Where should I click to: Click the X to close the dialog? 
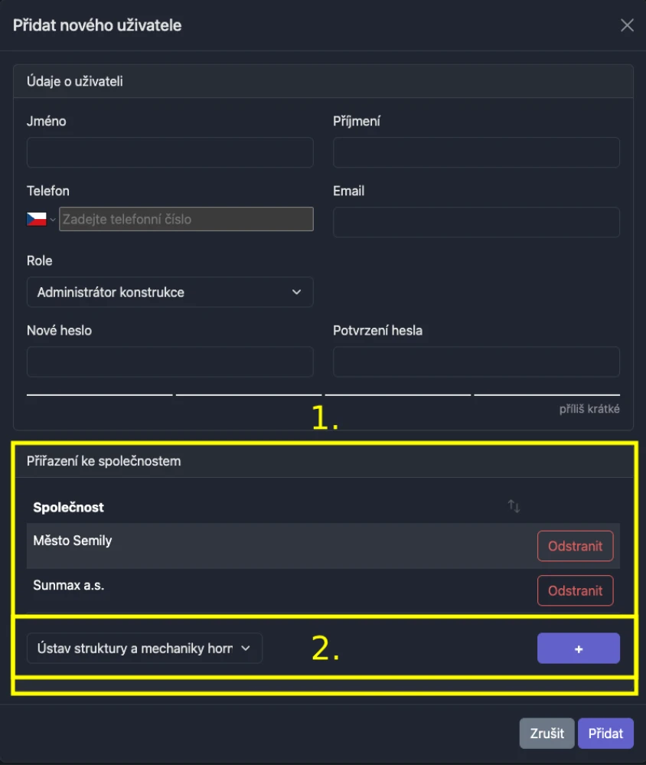tap(627, 25)
